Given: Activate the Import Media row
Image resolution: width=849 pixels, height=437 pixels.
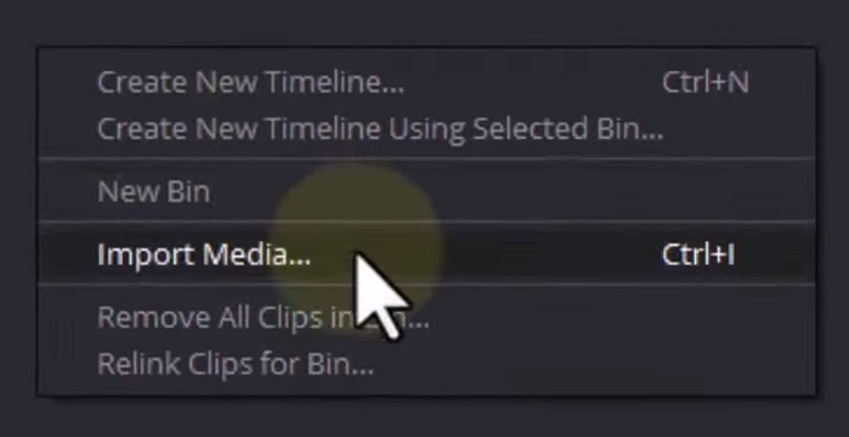Looking at the screenshot, I should tap(426, 253).
